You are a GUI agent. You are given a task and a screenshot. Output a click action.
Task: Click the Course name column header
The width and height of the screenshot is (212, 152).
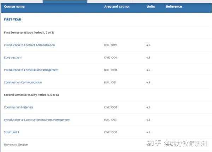[x=14, y=6]
